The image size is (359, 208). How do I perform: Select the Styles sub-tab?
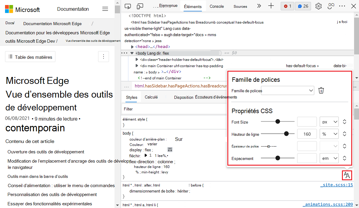132,97
